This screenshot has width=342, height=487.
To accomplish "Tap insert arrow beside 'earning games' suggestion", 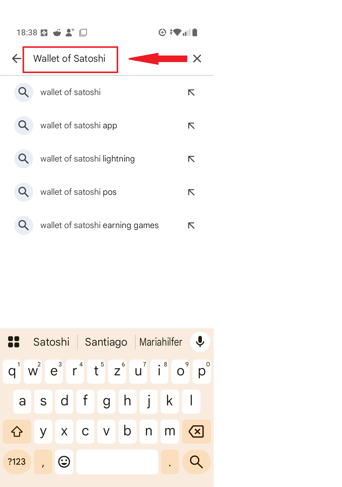I will click(191, 226).
